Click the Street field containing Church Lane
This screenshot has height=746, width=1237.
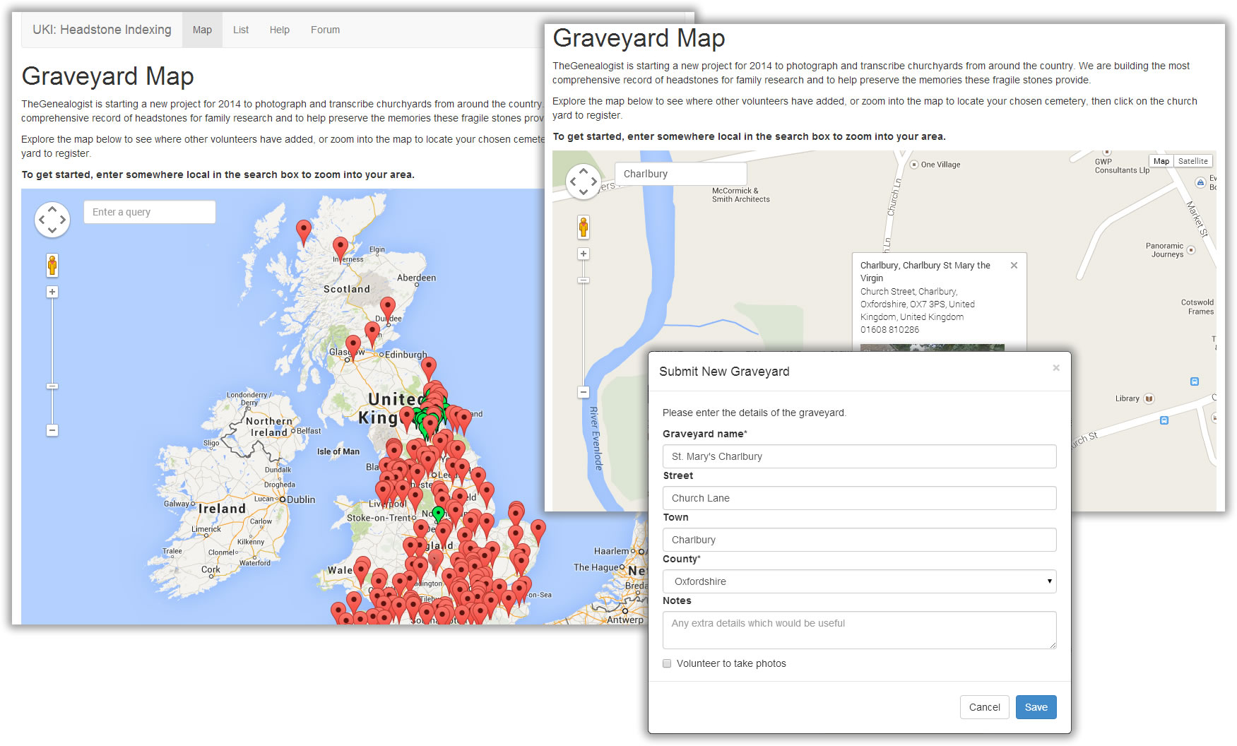859,498
